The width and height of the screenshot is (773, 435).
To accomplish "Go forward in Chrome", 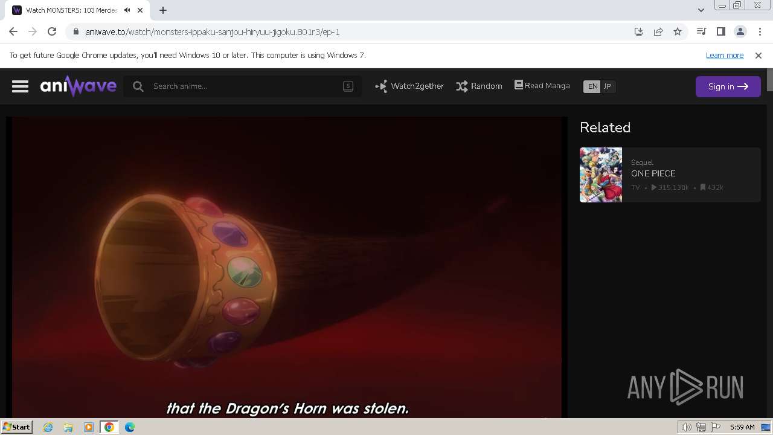I will point(33,32).
